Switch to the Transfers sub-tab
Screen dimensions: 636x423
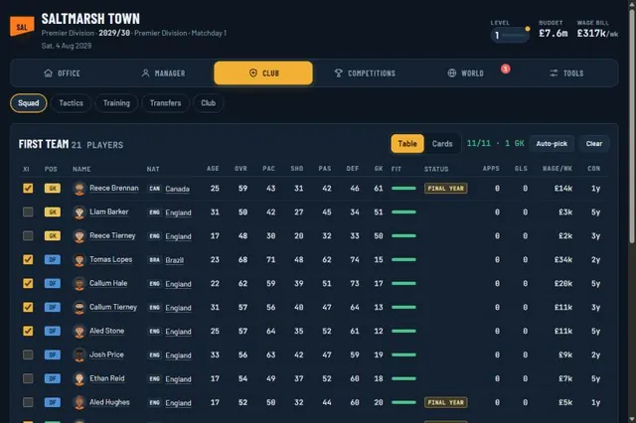[166, 103]
